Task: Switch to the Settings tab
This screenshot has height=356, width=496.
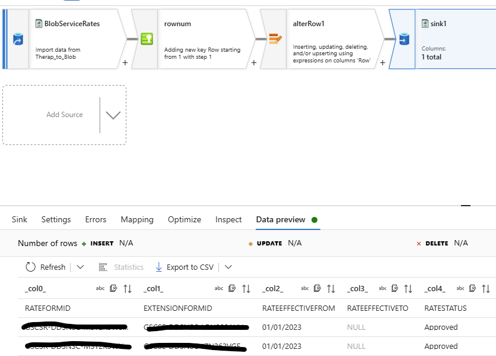Action: (56, 219)
